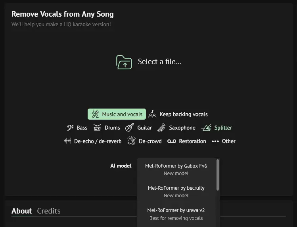The width and height of the screenshot is (297, 227).
Task: Click the "Select a file..." label
Action: (x=159, y=62)
